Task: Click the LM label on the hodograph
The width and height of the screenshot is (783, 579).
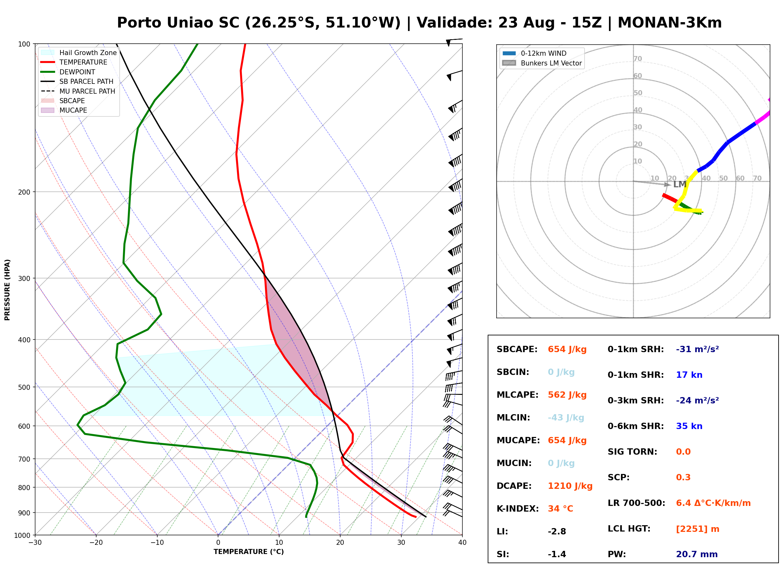Action: [x=680, y=185]
